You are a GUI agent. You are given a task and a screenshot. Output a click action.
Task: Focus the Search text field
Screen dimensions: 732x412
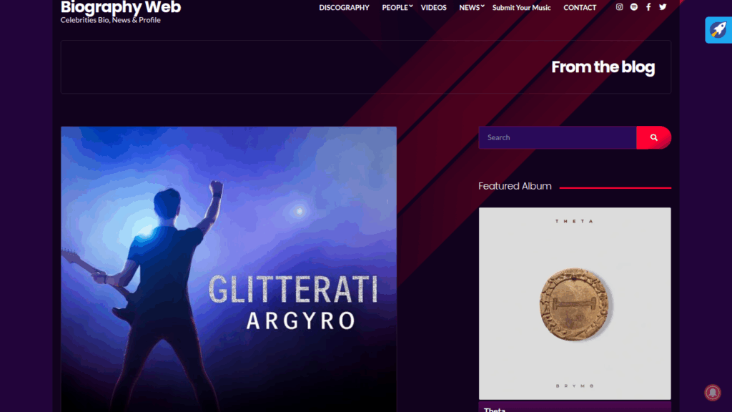click(558, 137)
